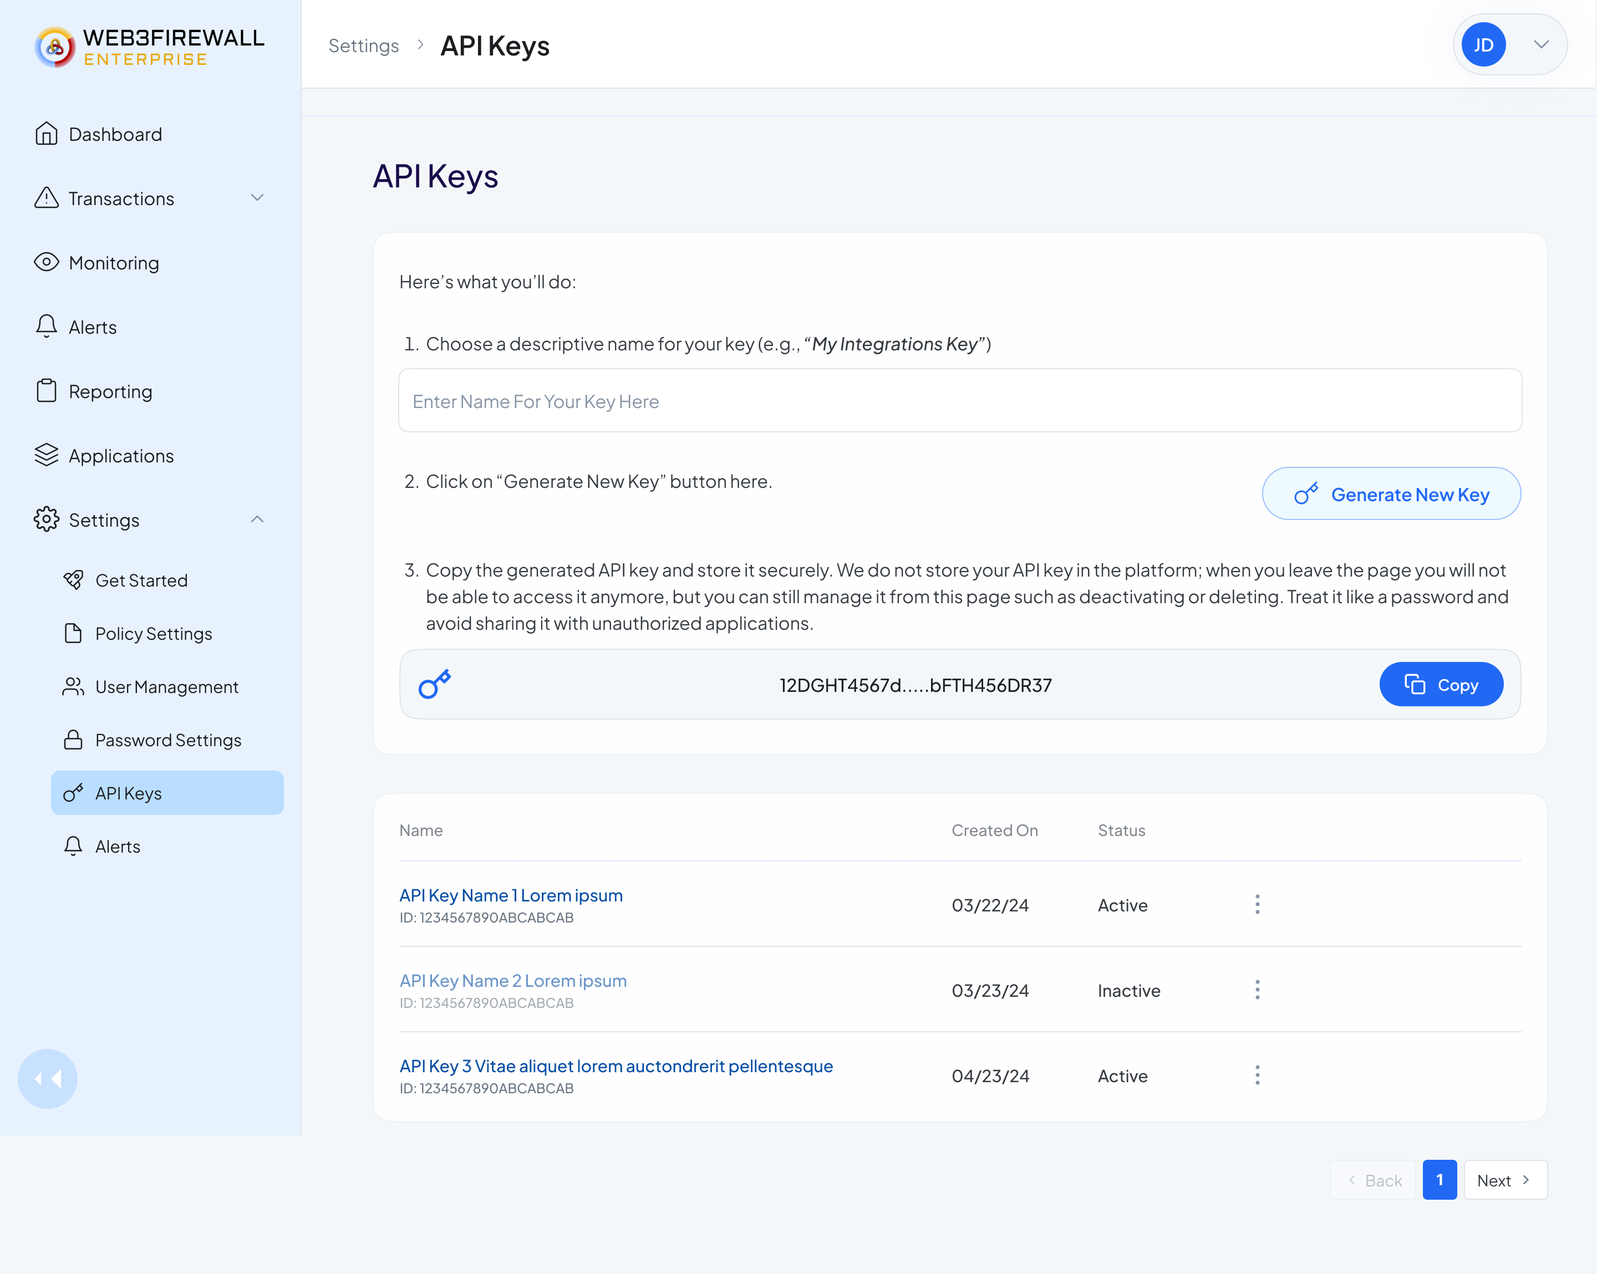Click the key name input field
This screenshot has height=1274, width=1597.
[x=960, y=401]
